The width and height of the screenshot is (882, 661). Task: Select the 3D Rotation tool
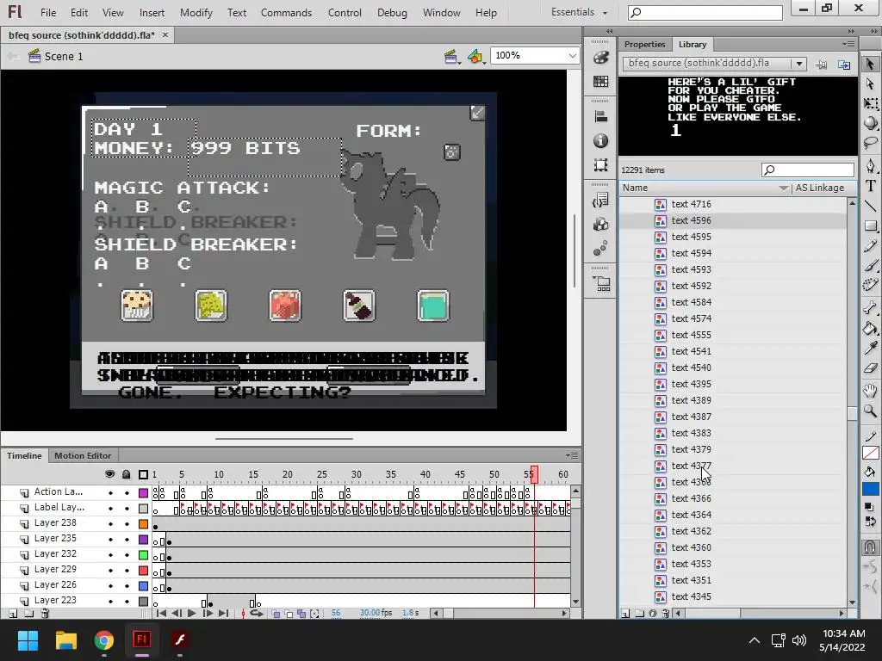point(870,123)
